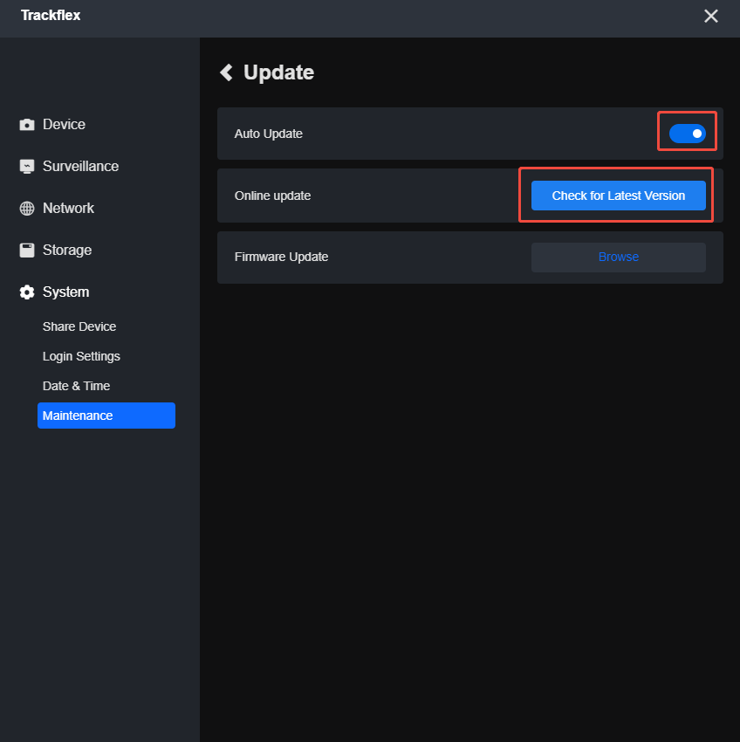Image resolution: width=740 pixels, height=742 pixels.
Task: Close the Trackflex settings window
Action: 710,16
